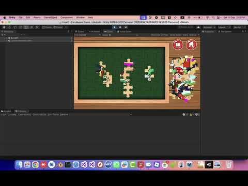
Task: Toggle Global handle rotation
Action: [x=58, y=27]
